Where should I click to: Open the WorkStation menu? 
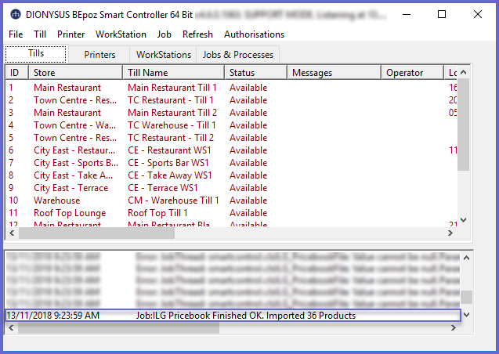(121, 34)
